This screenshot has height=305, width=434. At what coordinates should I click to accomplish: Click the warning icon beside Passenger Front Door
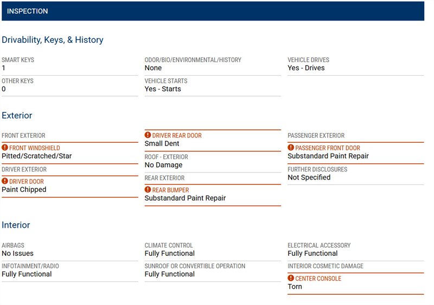(x=291, y=148)
